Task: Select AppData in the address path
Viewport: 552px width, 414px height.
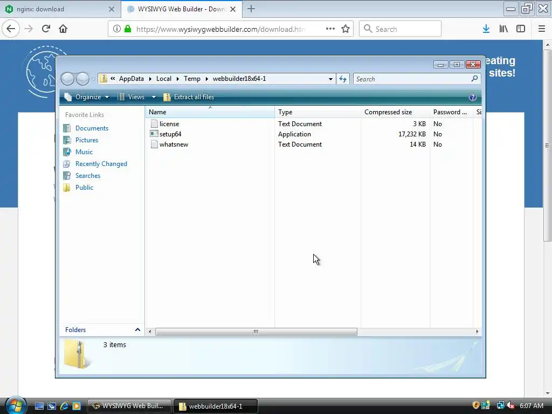Action: (132, 79)
